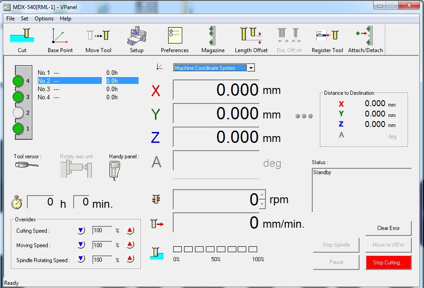Open the File menu
Screen dimensions: 424x288
pyautogui.click(x=10, y=19)
